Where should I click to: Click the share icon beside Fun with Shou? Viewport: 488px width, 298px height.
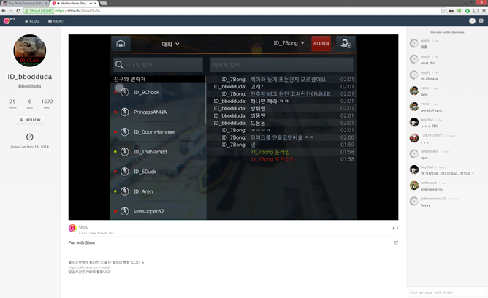pos(396,242)
